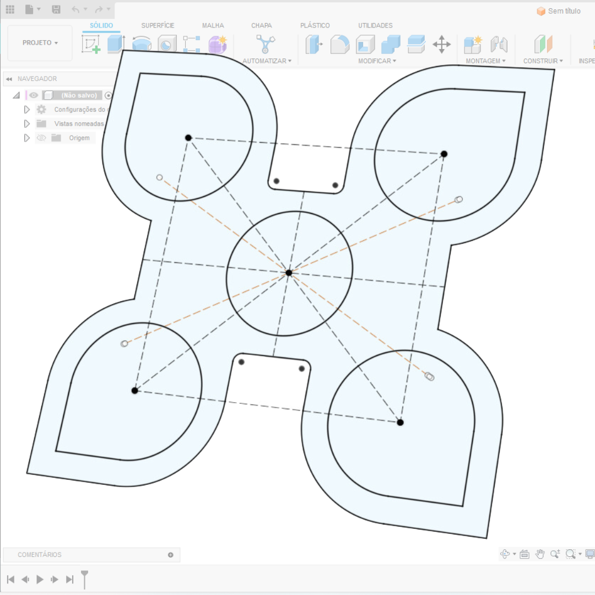Collapse the NAVEGADOR panel arrows
Screen dimensions: 595x595
coord(9,79)
